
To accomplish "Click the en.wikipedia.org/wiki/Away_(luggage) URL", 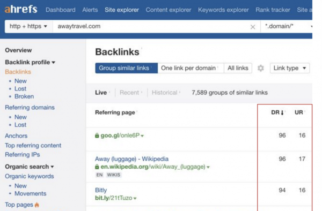I will (153, 167).
